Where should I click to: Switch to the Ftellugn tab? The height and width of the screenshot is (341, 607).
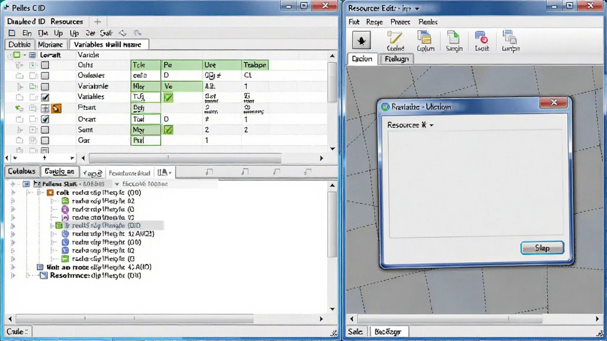click(x=397, y=59)
